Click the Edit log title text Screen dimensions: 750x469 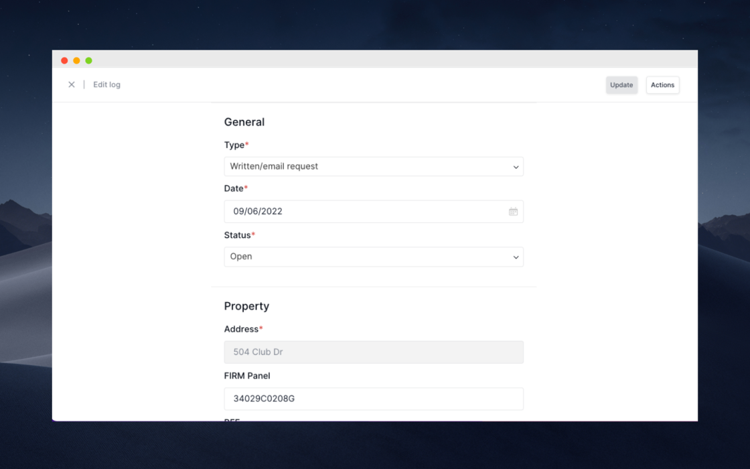(106, 84)
